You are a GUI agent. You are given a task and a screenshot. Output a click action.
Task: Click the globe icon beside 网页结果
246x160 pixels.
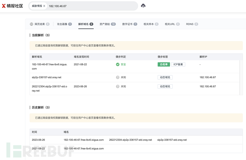[x=31, y=24]
